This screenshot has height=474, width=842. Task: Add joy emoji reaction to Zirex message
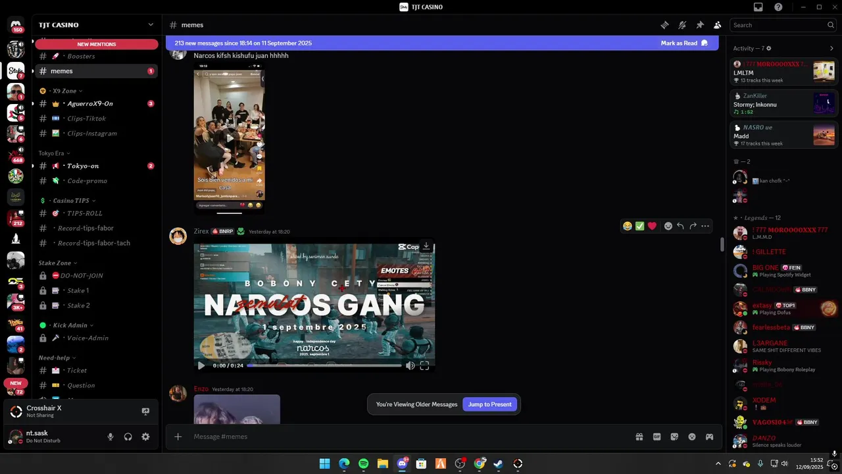click(x=628, y=226)
